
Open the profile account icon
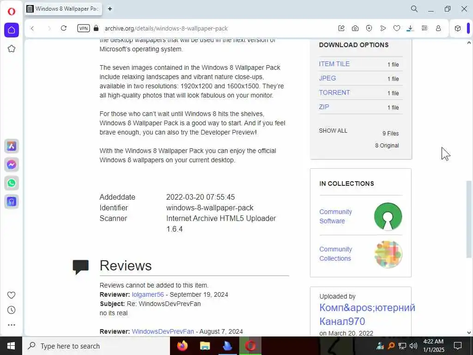[x=438, y=28]
